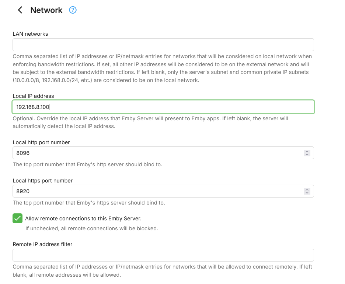Click the 'If unchecked, all remote connections' hint text

pyautogui.click(x=91, y=228)
